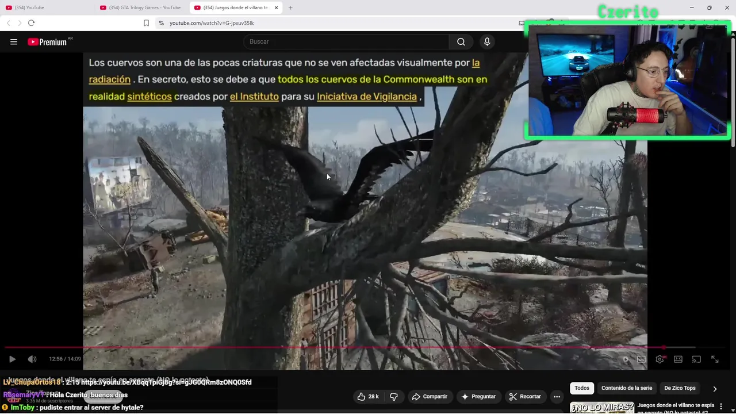Viewport: 736px width, 414px height.
Task: Bookmark this page via bookmark icon
Action: (146, 23)
